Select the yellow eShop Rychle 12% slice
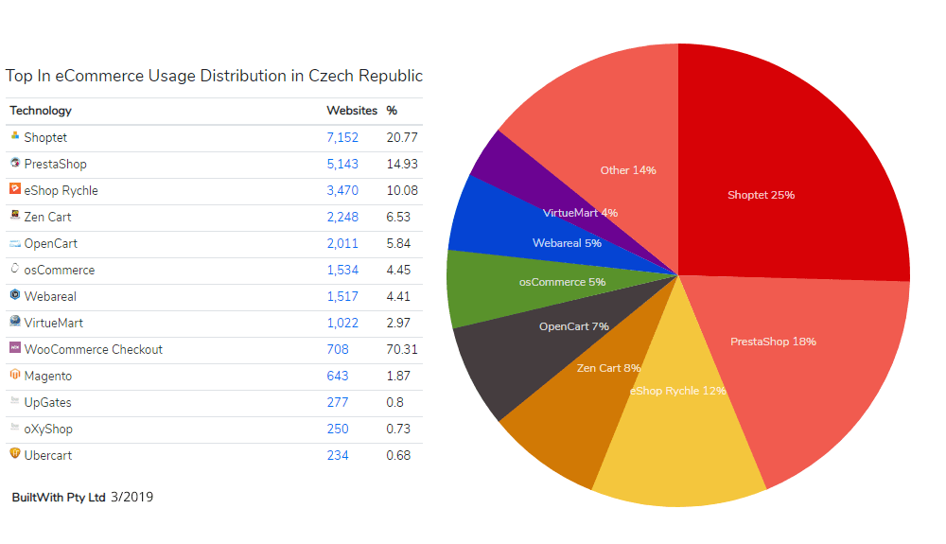 [676, 445]
